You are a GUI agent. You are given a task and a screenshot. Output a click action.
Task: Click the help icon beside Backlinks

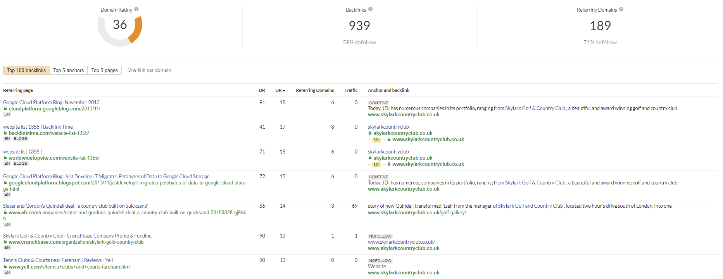[x=370, y=9]
